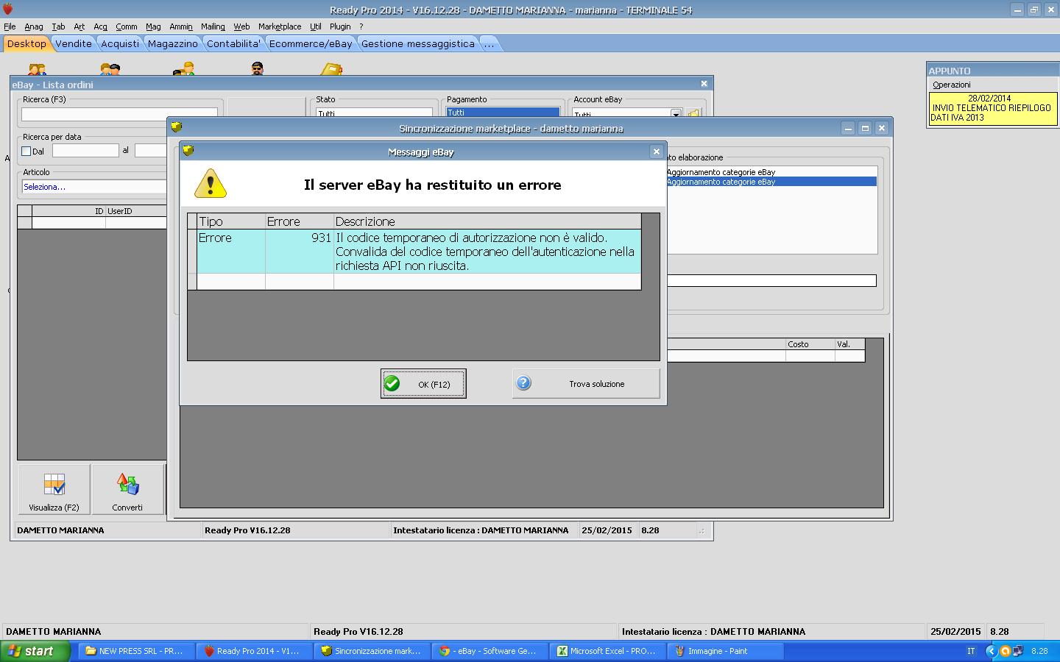Open the Account eBay dropdown arrow

coord(676,114)
